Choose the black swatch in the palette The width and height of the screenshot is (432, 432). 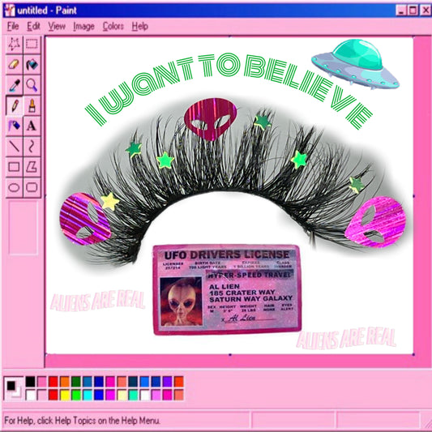pos(31,382)
